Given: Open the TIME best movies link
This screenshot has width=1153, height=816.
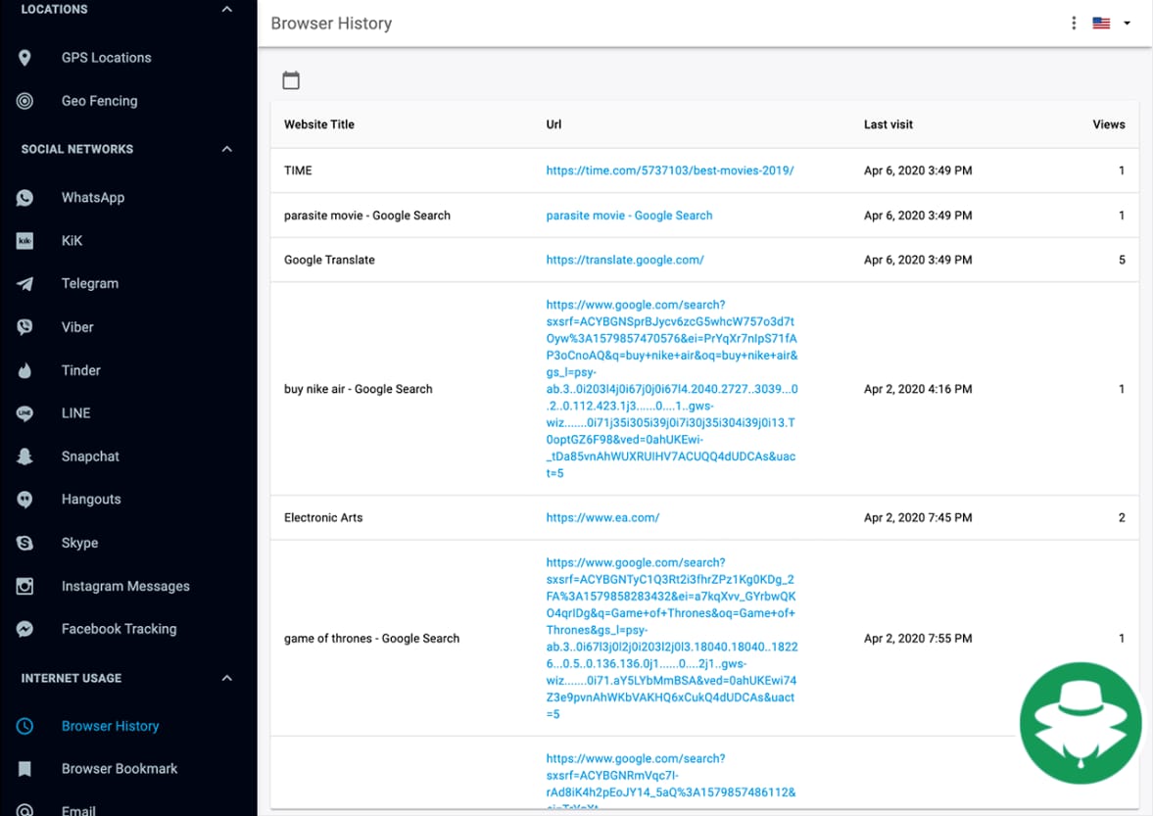Looking at the screenshot, I should pos(671,169).
